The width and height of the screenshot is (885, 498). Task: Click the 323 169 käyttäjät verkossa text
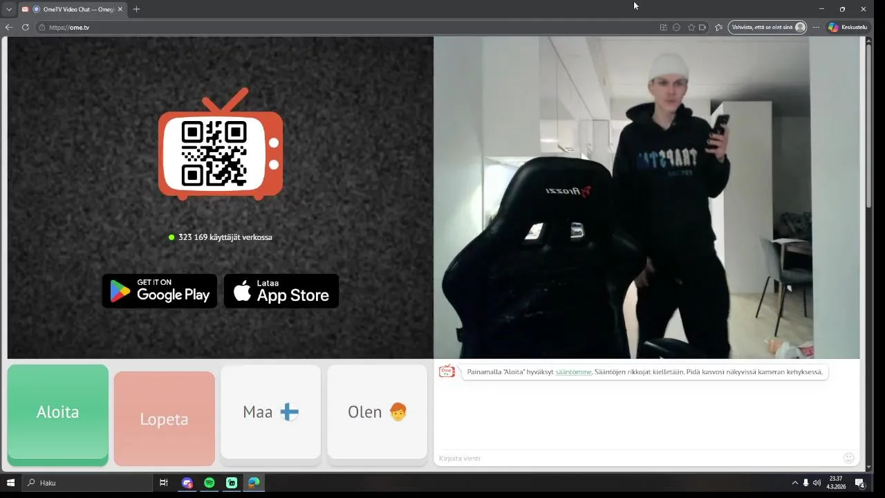[225, 237]
